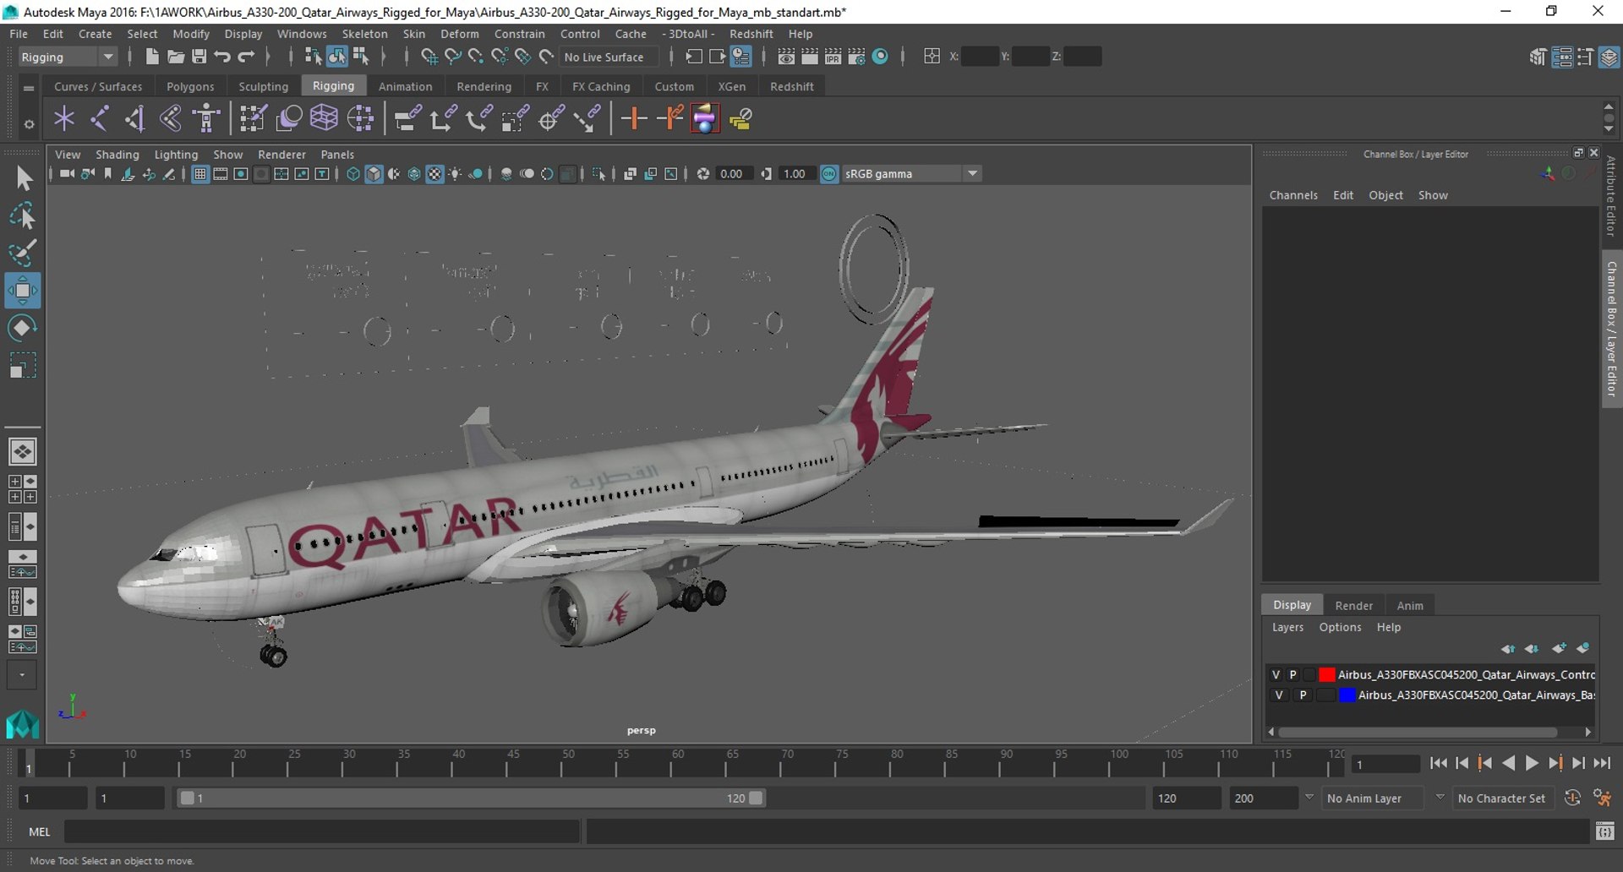The image size is (1623, 872).
Task: Switch to the Polygons shelf tab
Action: [190, 86]
